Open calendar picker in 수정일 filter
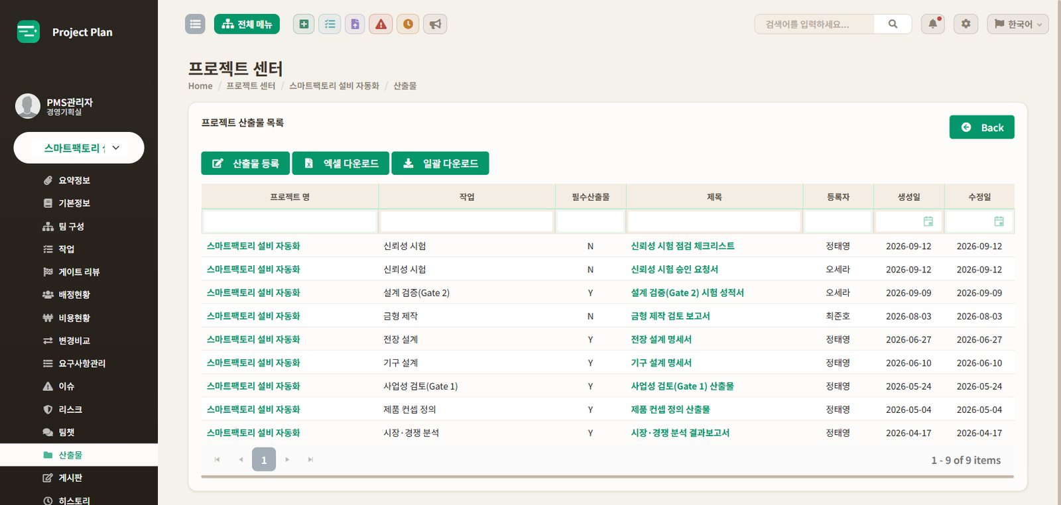Screen dimensions: 1061x505 (x=999, y=221)
